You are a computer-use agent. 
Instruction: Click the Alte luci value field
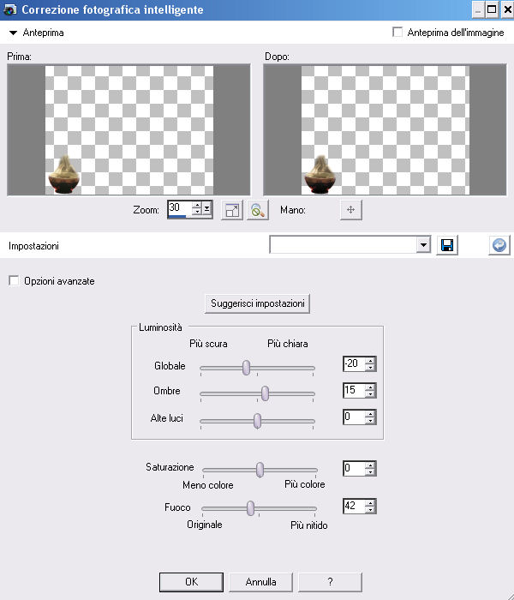(354, 417)
